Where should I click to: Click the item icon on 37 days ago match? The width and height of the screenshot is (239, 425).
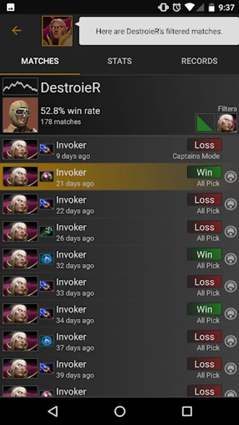pyautogui.click(x=47, y=340)
